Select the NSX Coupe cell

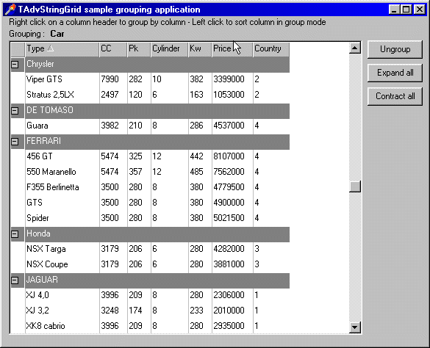pyautogui.click(x=62, y=264)
